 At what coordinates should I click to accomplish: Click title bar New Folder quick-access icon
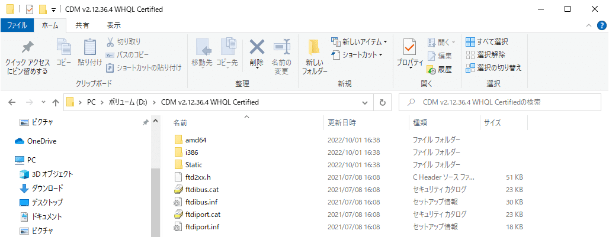(x=43, y=9)
